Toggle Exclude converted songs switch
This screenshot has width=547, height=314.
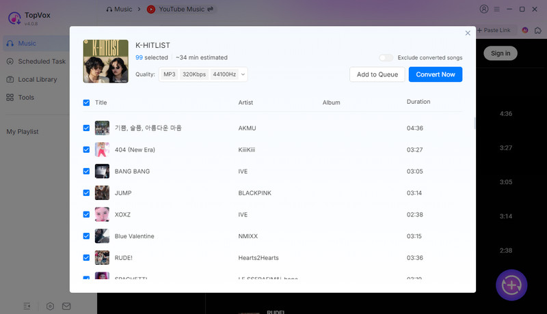(x=386, y=58)
